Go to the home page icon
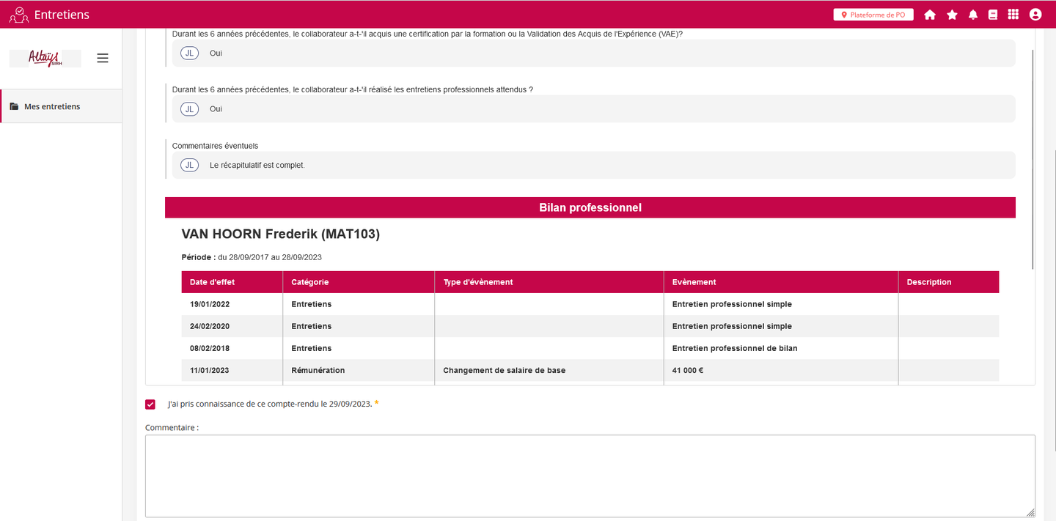Viewport: 1056px width, 521px height. [x=930, y=15]
